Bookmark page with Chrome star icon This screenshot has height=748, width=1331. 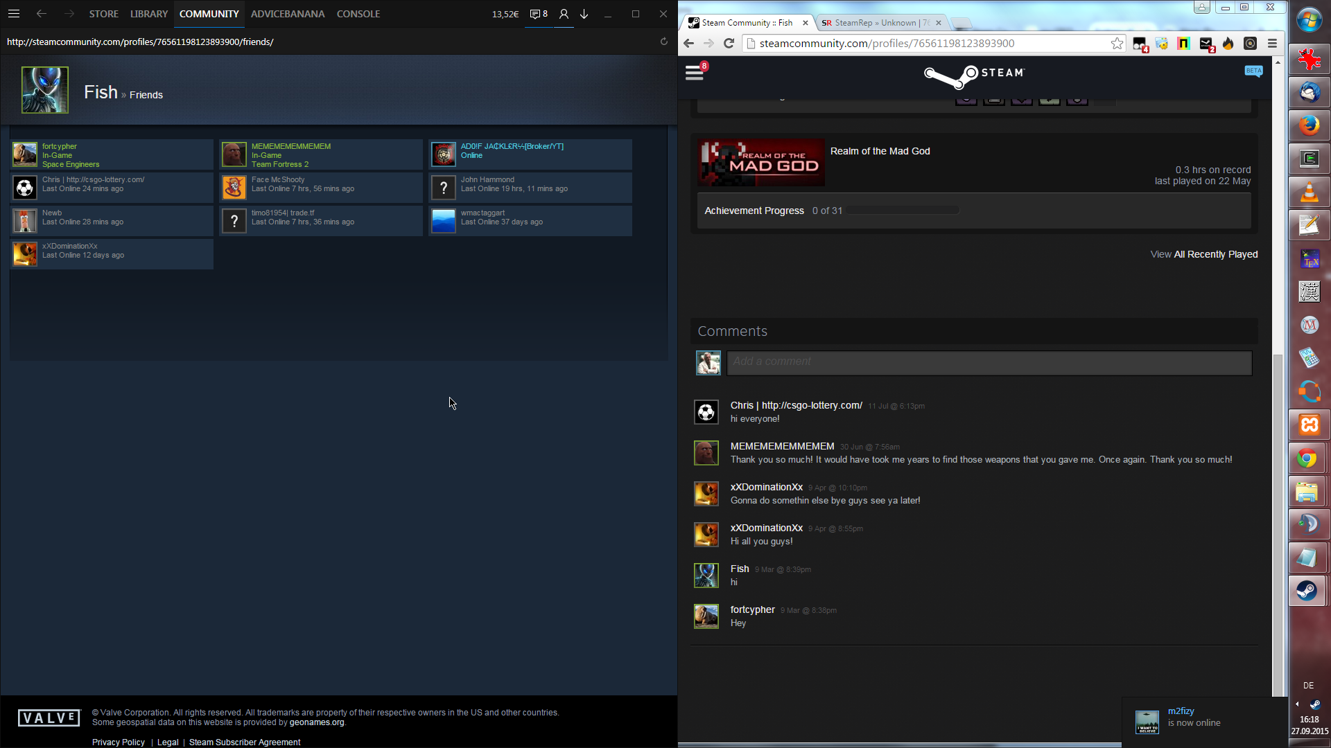[1117, 44]
